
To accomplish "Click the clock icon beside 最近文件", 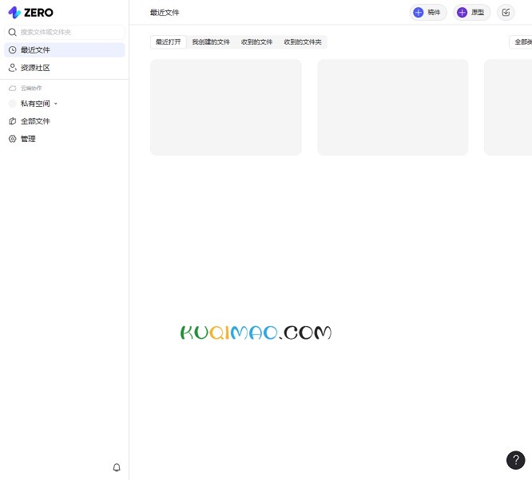I will pos(13,50).
